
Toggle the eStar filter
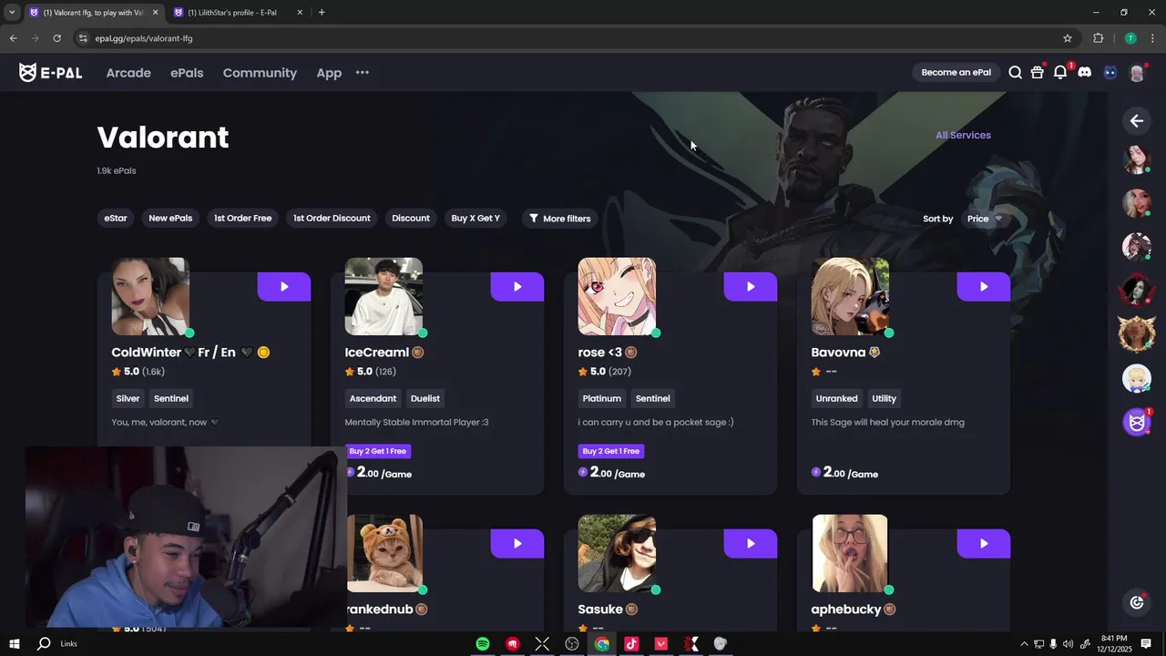[x=116, y=219]
